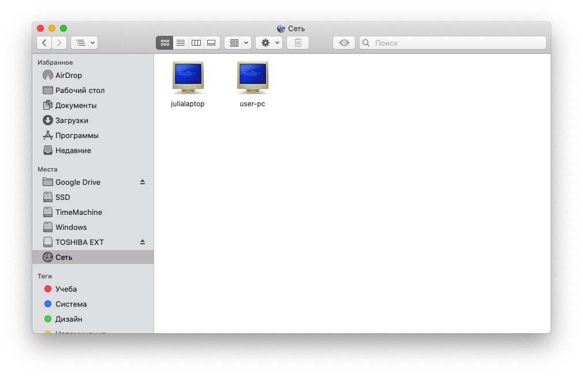Screen dimensions: 583x376
Task: Open AirDrop in the sidebar
Action: 93,75
